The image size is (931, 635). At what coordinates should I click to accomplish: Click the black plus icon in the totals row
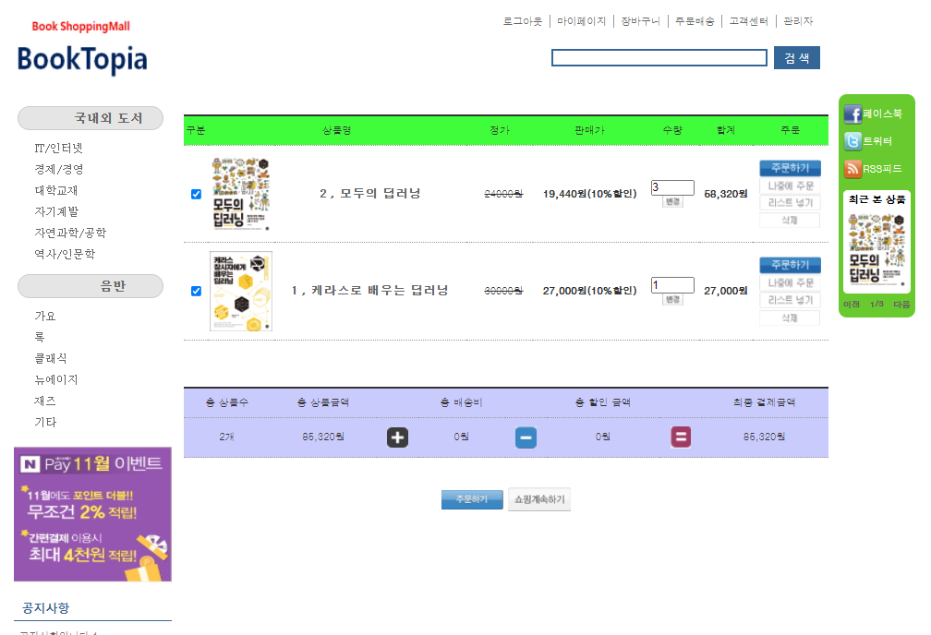pos(397,437)
